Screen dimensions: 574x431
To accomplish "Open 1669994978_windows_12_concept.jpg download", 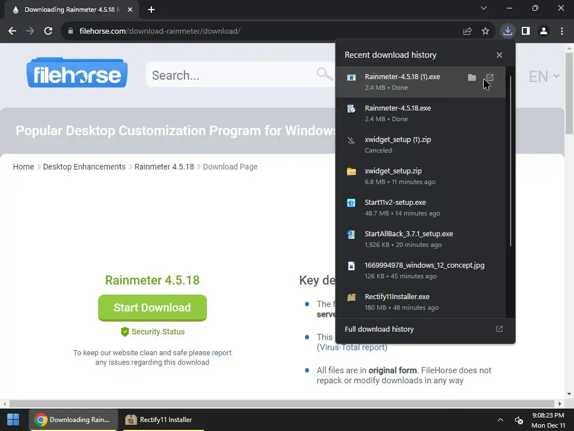I will (x=420, y=271).
